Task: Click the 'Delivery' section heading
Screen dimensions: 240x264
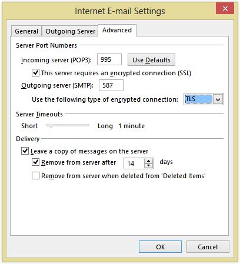Action: (x=28, y=139)
